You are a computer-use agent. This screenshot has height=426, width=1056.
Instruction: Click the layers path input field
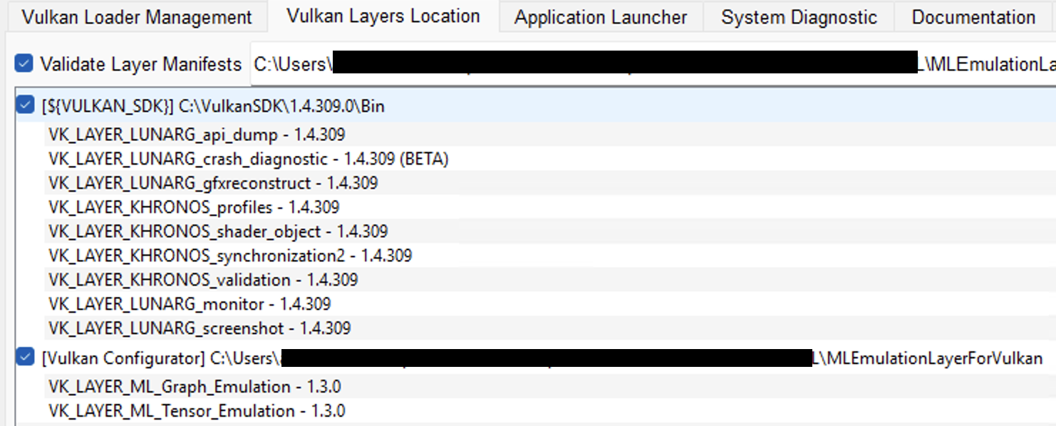click(x=653, y=64)
